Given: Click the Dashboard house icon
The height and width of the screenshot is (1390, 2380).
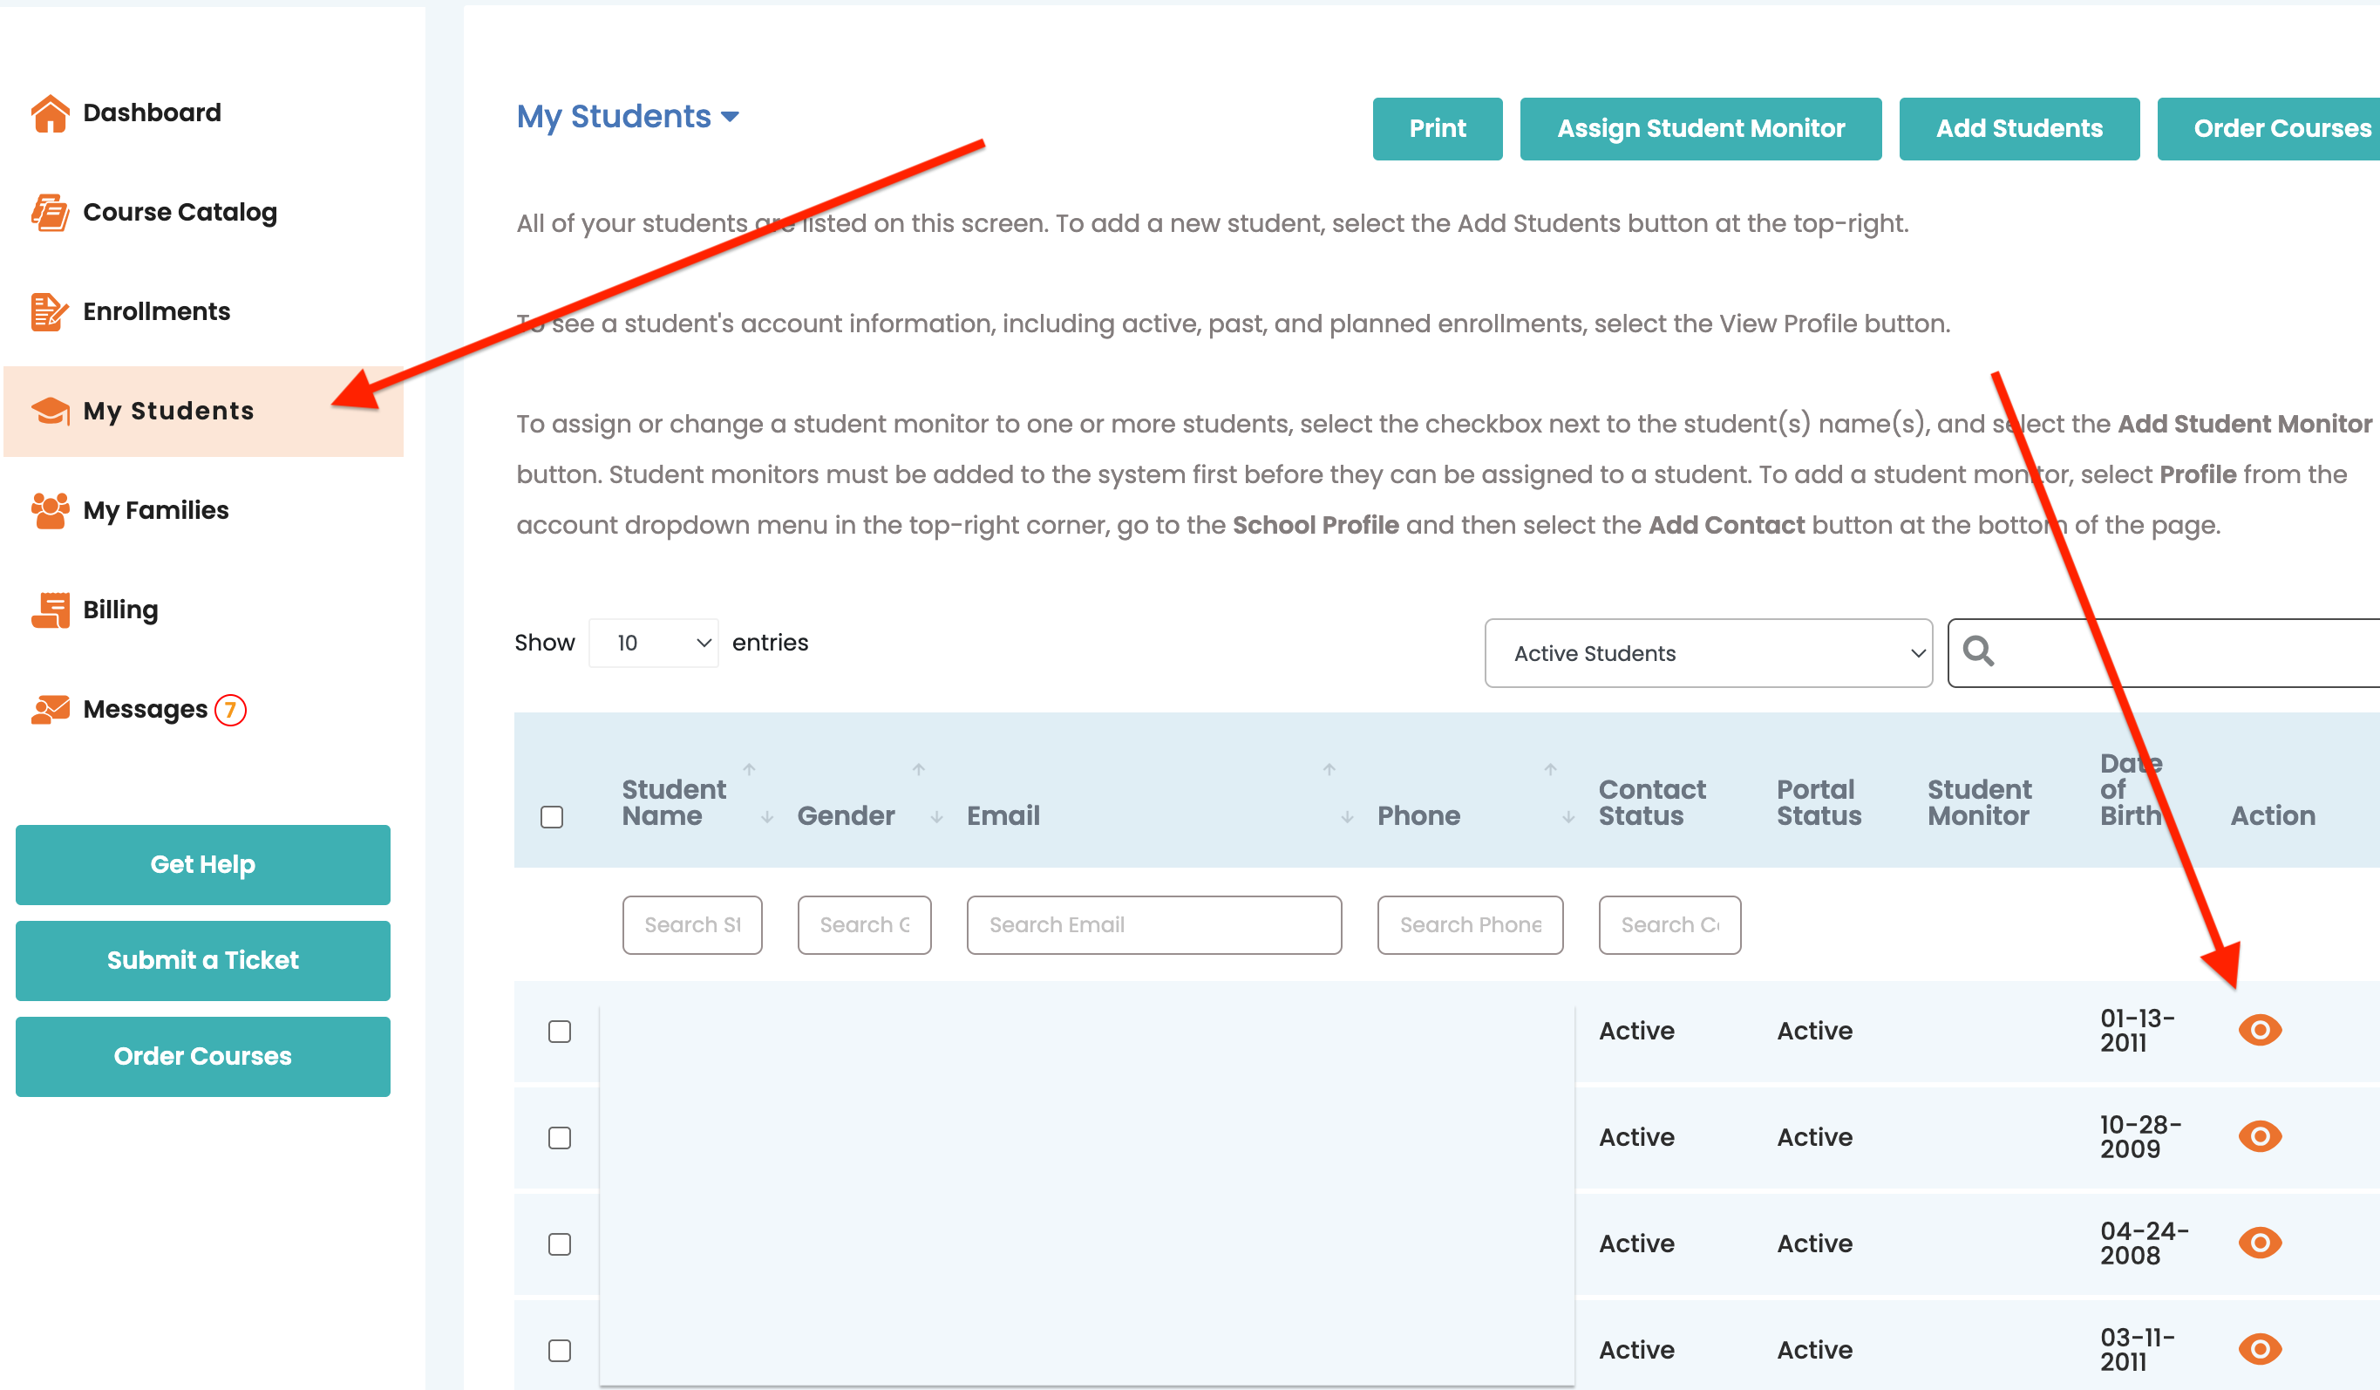Looking at the screenshot, I should pos(50,113).
